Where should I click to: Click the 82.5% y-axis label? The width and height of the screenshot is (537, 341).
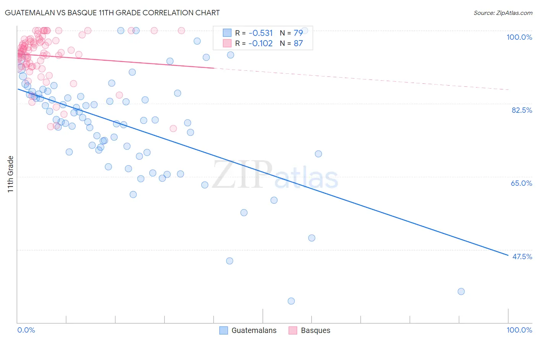pyautogui.click(x=522, y=110)
